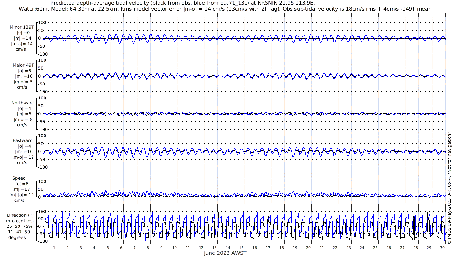Image resolution: width=455 pixels, height=260 pixels.
Task: Click the IMOS copyright vertical text
Action: 449,188
